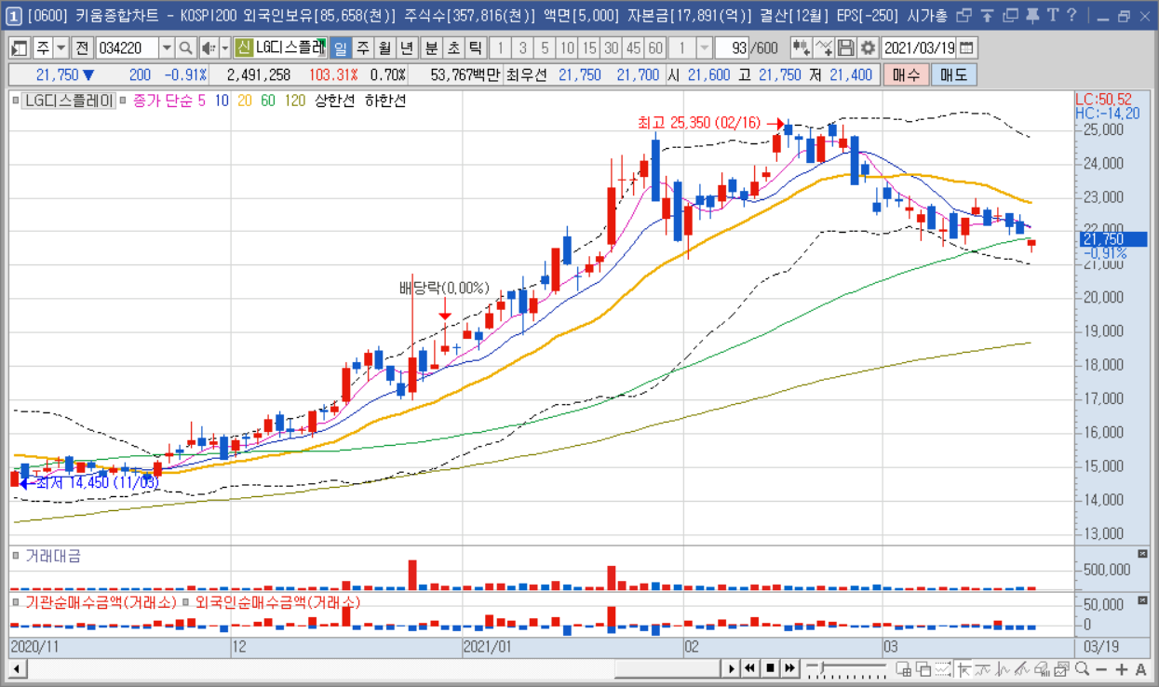Screen dimensions: 1159x687
Task: Click the 하한선 legend text
Action: pyautogui.click(x=385, y=100)
